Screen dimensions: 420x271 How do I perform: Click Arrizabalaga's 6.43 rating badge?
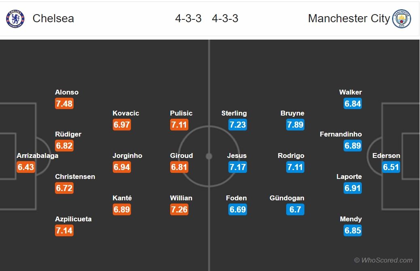pyautogui.click(x=26, y=167)
